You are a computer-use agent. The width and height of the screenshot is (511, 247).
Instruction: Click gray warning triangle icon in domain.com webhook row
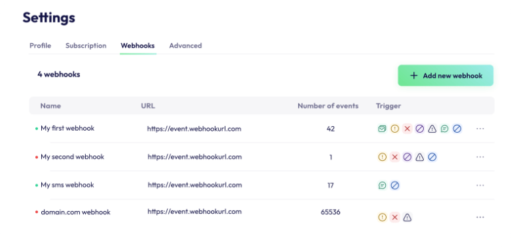pos(407,217)
